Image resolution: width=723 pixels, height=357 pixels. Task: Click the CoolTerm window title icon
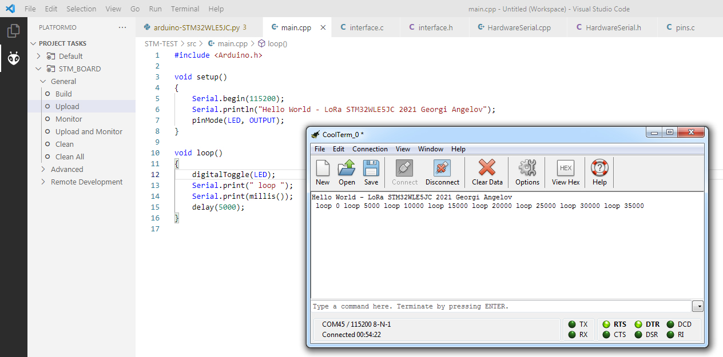coord(315,135)
